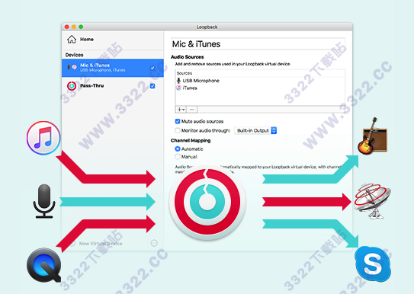Remove selected source with minus button

(192, 109)
